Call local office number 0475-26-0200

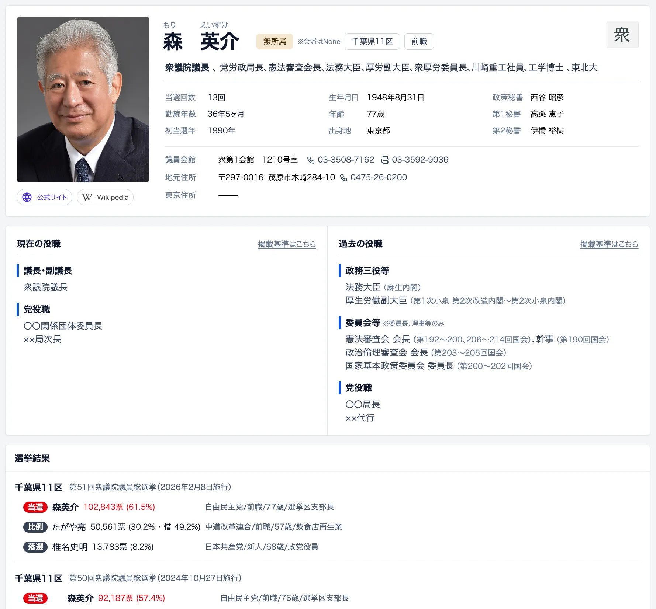[378, 178]
